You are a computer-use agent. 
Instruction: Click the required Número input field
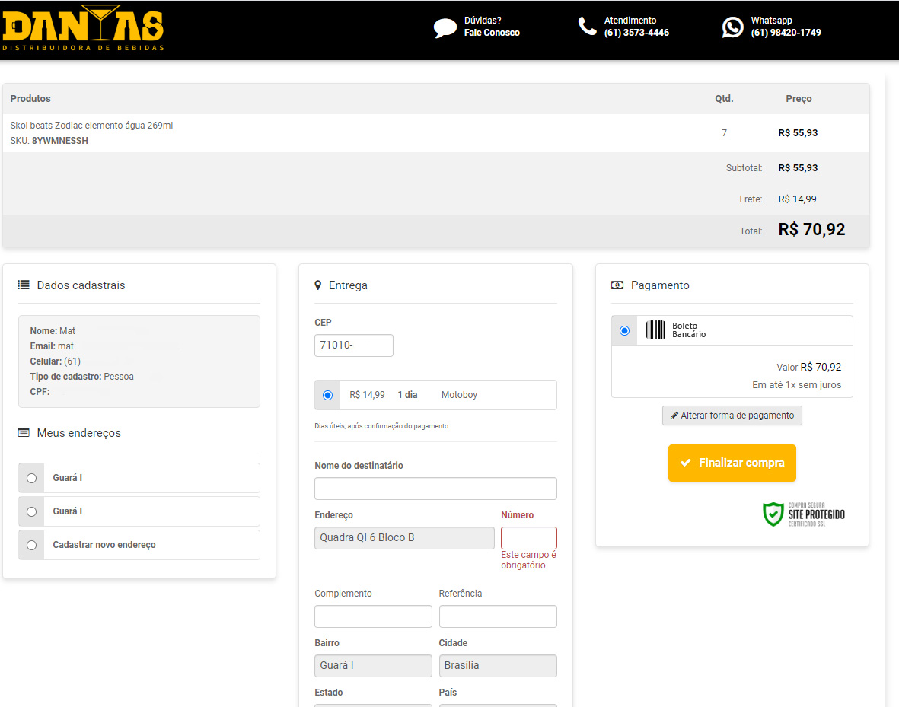[528, 538]
